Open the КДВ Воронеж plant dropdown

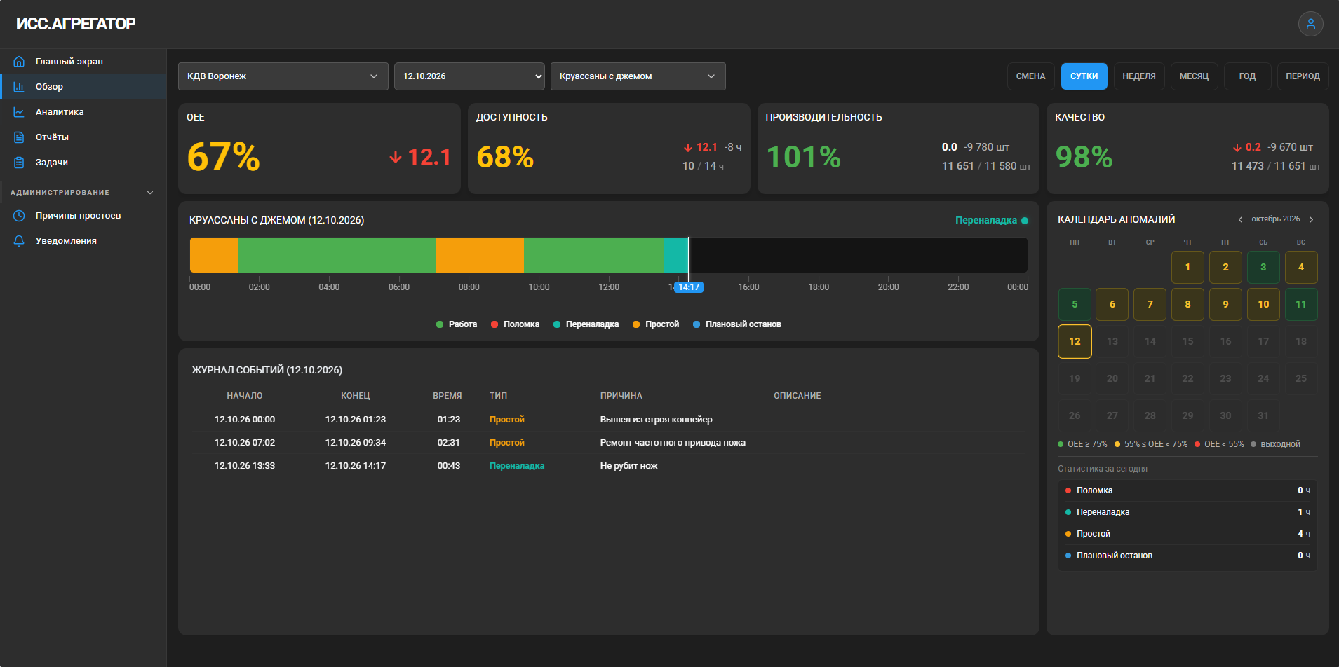click(x=283, y=76)
